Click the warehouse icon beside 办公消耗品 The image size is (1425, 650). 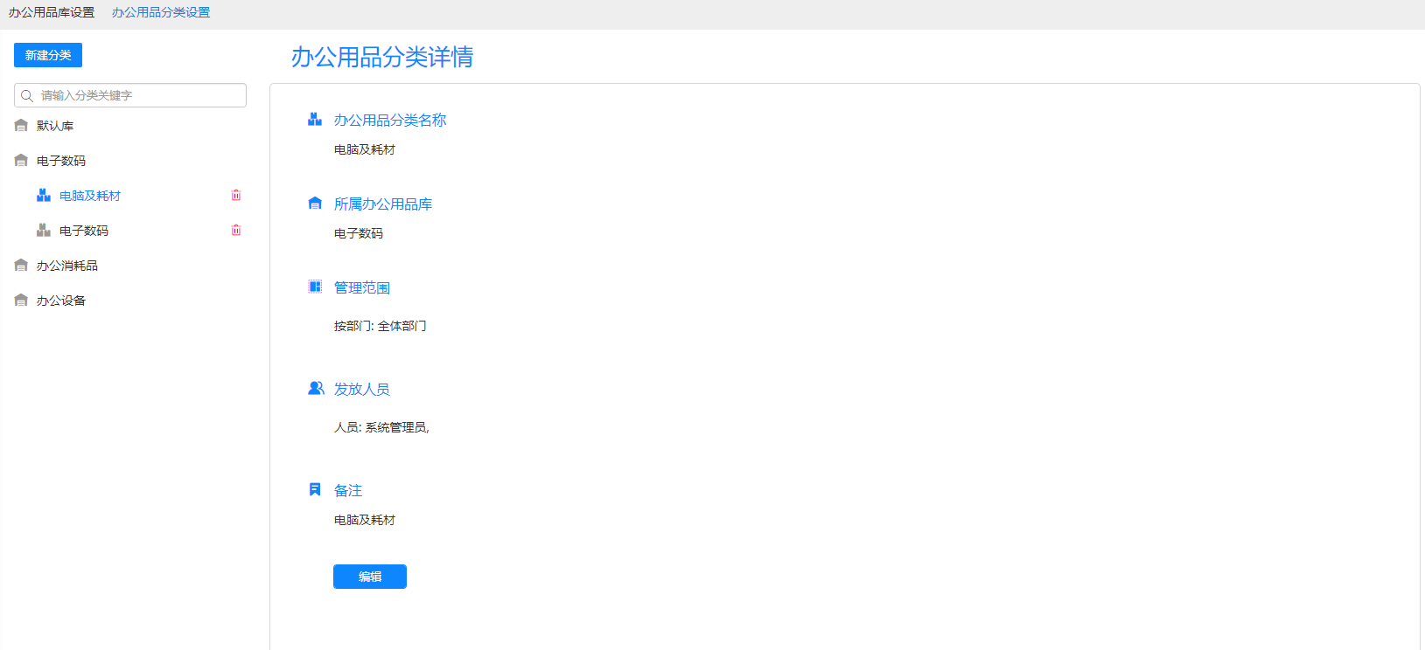click(21, 266)
